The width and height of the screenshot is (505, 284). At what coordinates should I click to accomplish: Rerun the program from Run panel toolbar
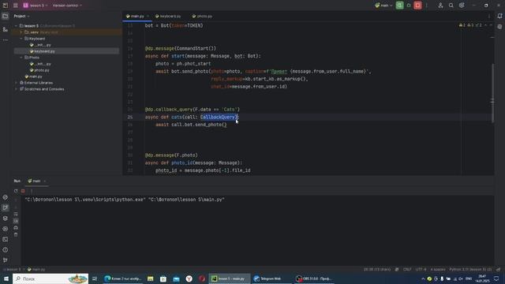point(16,191)
